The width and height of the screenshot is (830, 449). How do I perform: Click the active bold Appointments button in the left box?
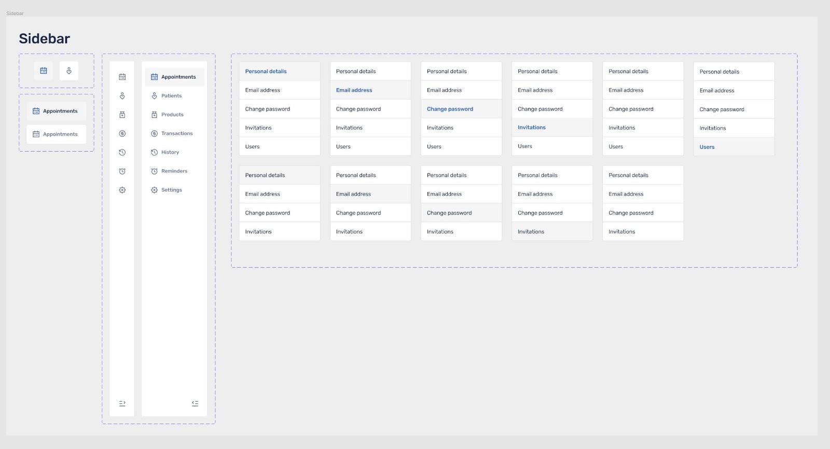click(x=57, y=111)
